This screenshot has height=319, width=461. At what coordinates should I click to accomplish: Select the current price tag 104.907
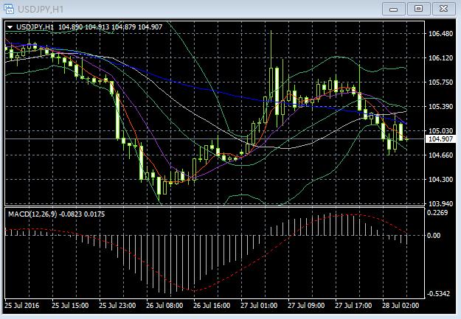[x=440, y=139]
